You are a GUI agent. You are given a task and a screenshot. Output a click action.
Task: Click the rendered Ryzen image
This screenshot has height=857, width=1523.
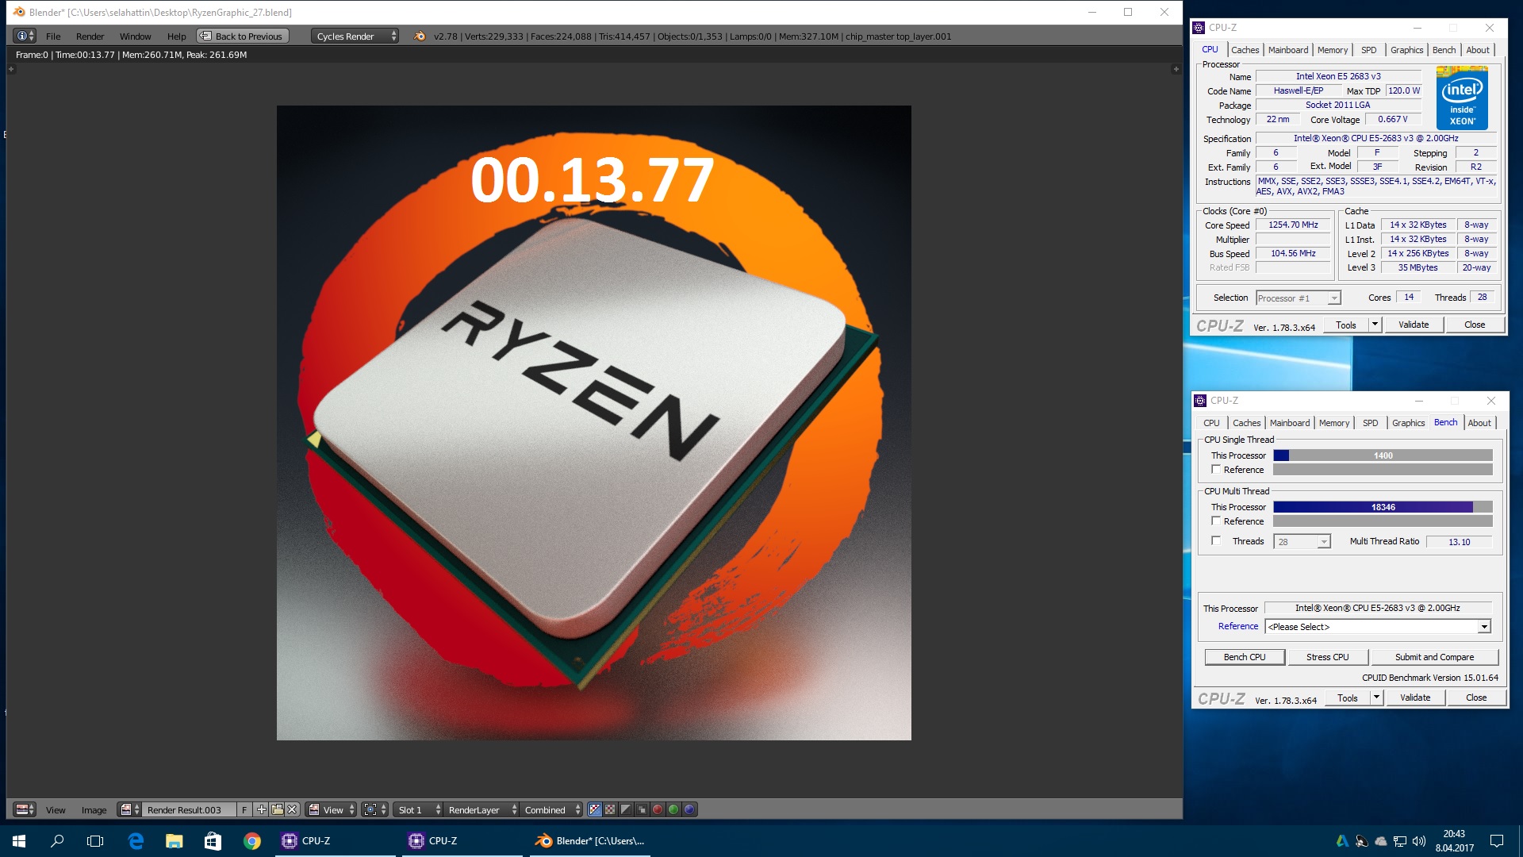(x=593, y=423)
